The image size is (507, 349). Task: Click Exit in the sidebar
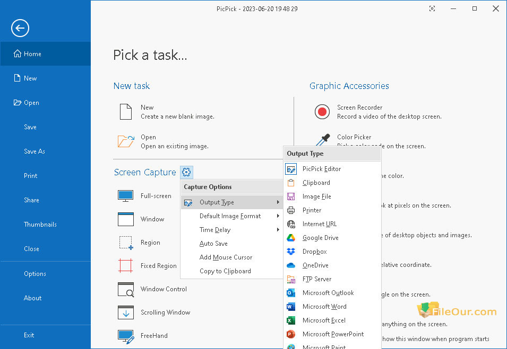(x=46, y=335)
